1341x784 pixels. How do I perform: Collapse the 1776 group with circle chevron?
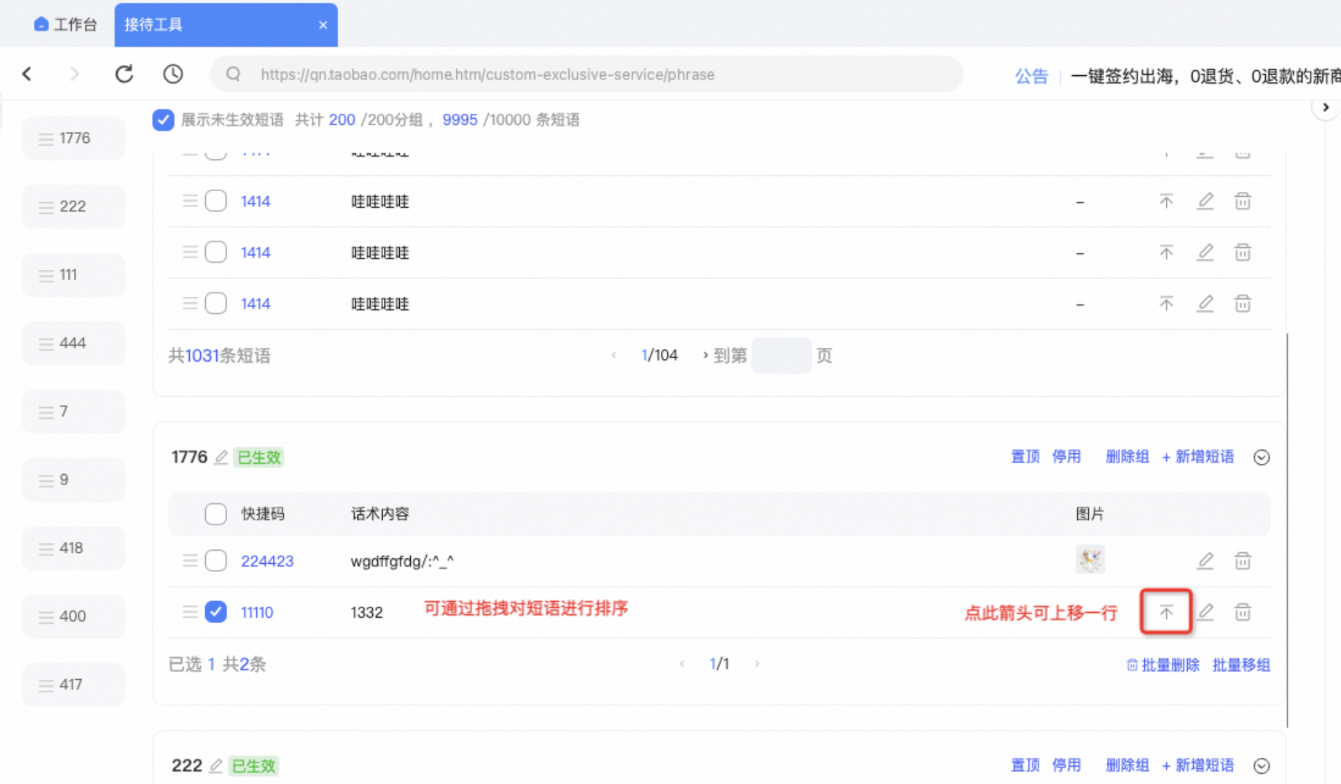point(1262,458)
